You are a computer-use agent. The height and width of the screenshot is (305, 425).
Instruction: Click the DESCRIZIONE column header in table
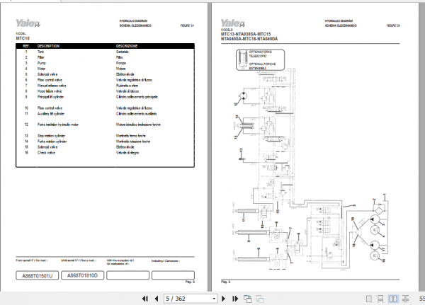(127, 46)
